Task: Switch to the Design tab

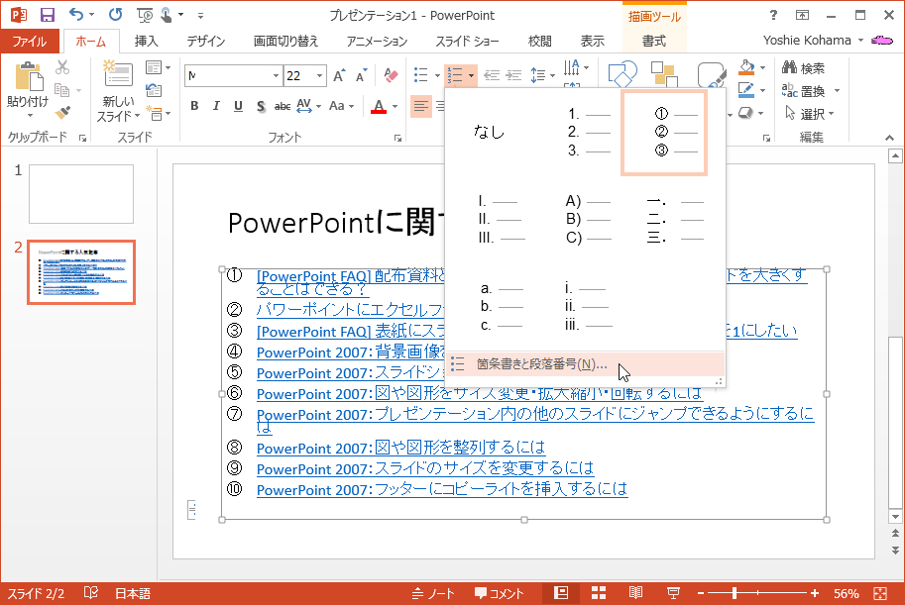Action: click(x=206, y=41)
